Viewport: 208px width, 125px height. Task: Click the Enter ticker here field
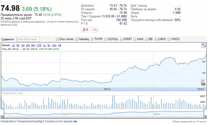click(x=28, y=39)
